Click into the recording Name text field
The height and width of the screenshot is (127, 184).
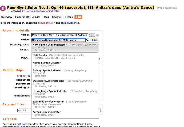point(60,35)
